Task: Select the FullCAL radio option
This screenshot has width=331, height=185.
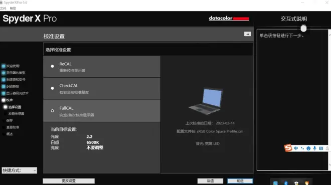Action: 52,111
